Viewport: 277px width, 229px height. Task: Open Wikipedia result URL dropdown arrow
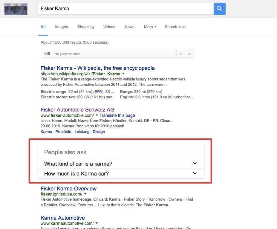pyautogui.click(x=123, y=74)
